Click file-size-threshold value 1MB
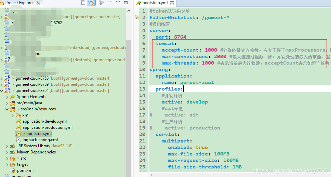 [x=237, y=167]
